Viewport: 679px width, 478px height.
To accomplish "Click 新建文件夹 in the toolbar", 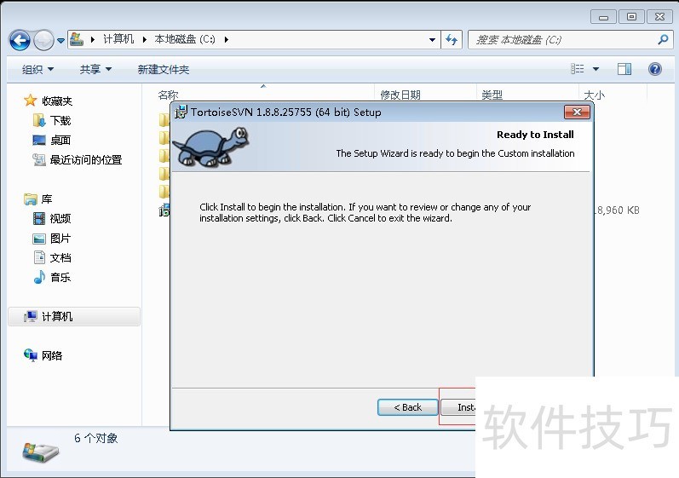I will coord(164,70).
